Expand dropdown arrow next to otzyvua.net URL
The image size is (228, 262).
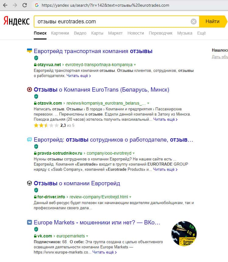(135, 65)
